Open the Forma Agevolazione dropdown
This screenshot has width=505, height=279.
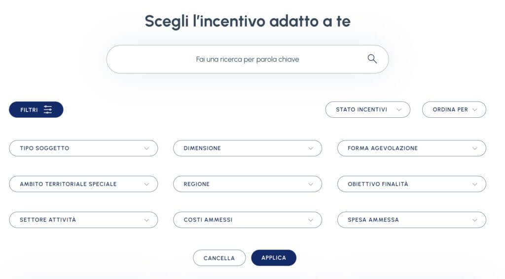click(x=411, y=148)
